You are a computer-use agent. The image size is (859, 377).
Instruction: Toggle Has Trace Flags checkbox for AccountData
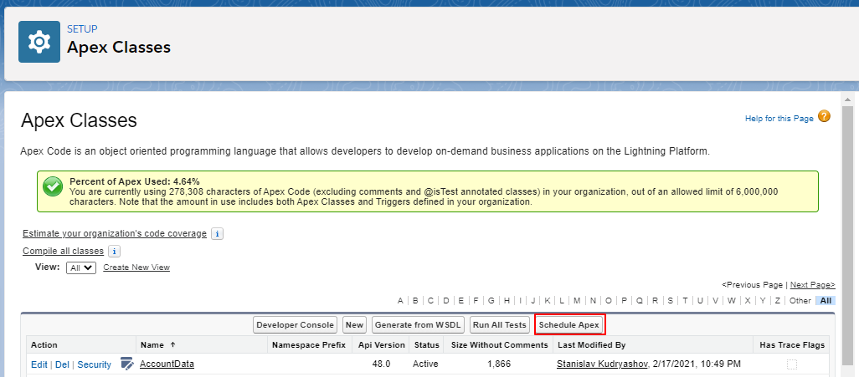point(791,364)
